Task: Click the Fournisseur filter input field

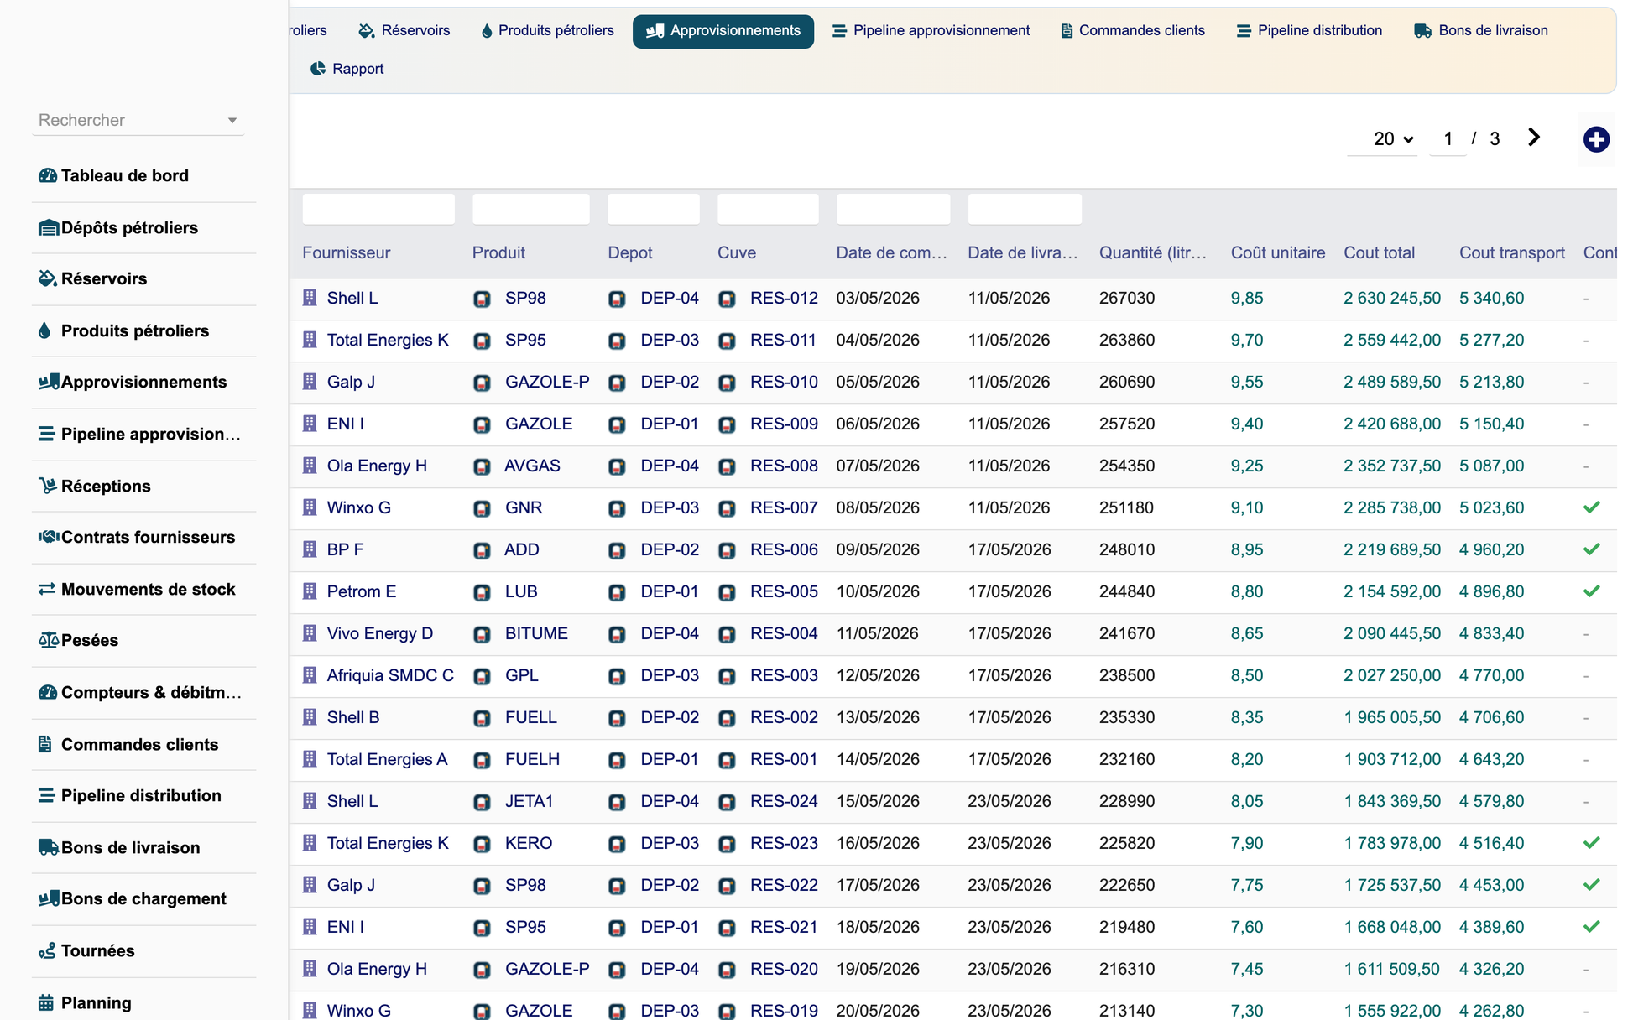Action: 378,209
